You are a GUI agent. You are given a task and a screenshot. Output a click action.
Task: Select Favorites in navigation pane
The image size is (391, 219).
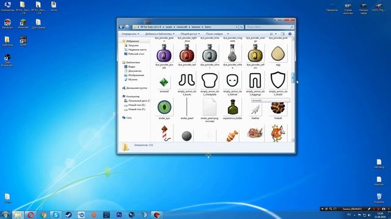point(133,41)
